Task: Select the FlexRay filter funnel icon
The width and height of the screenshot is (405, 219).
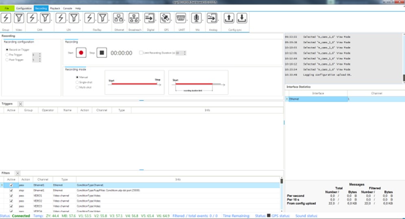Action: pyautogui.click(x=103, y=18)
